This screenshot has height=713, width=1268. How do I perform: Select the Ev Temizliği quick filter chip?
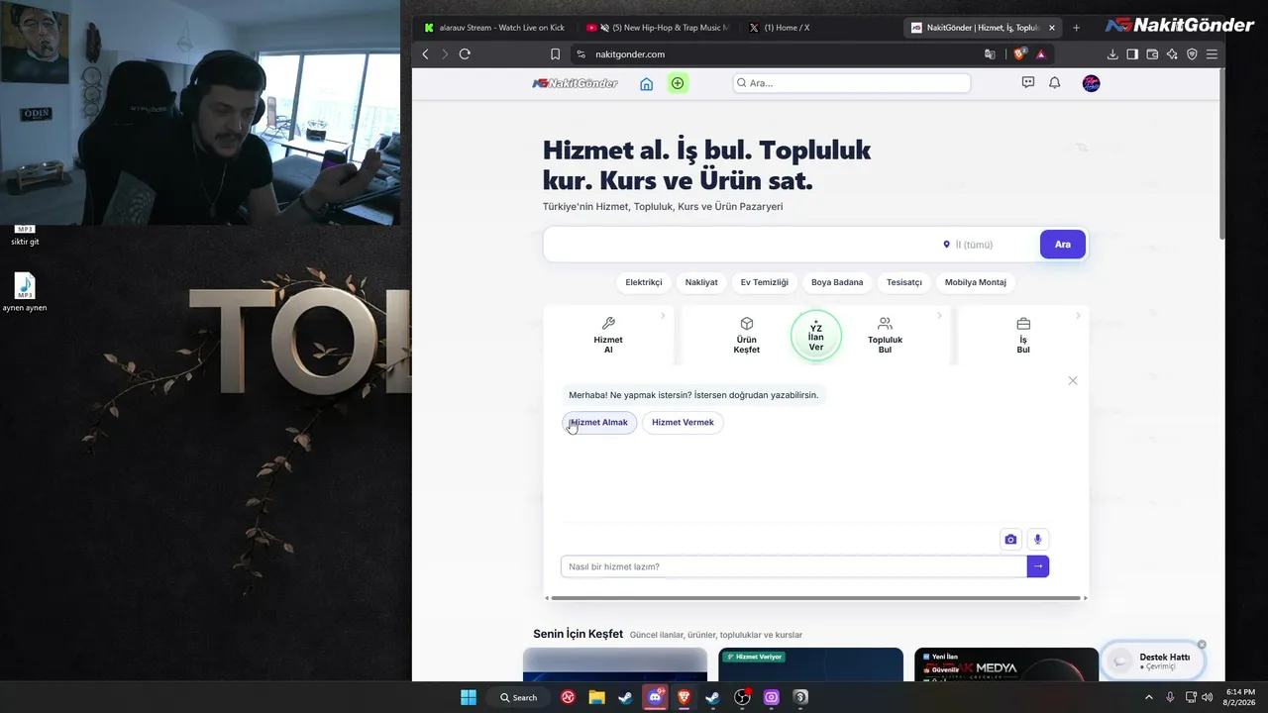[x=765, y=282]
